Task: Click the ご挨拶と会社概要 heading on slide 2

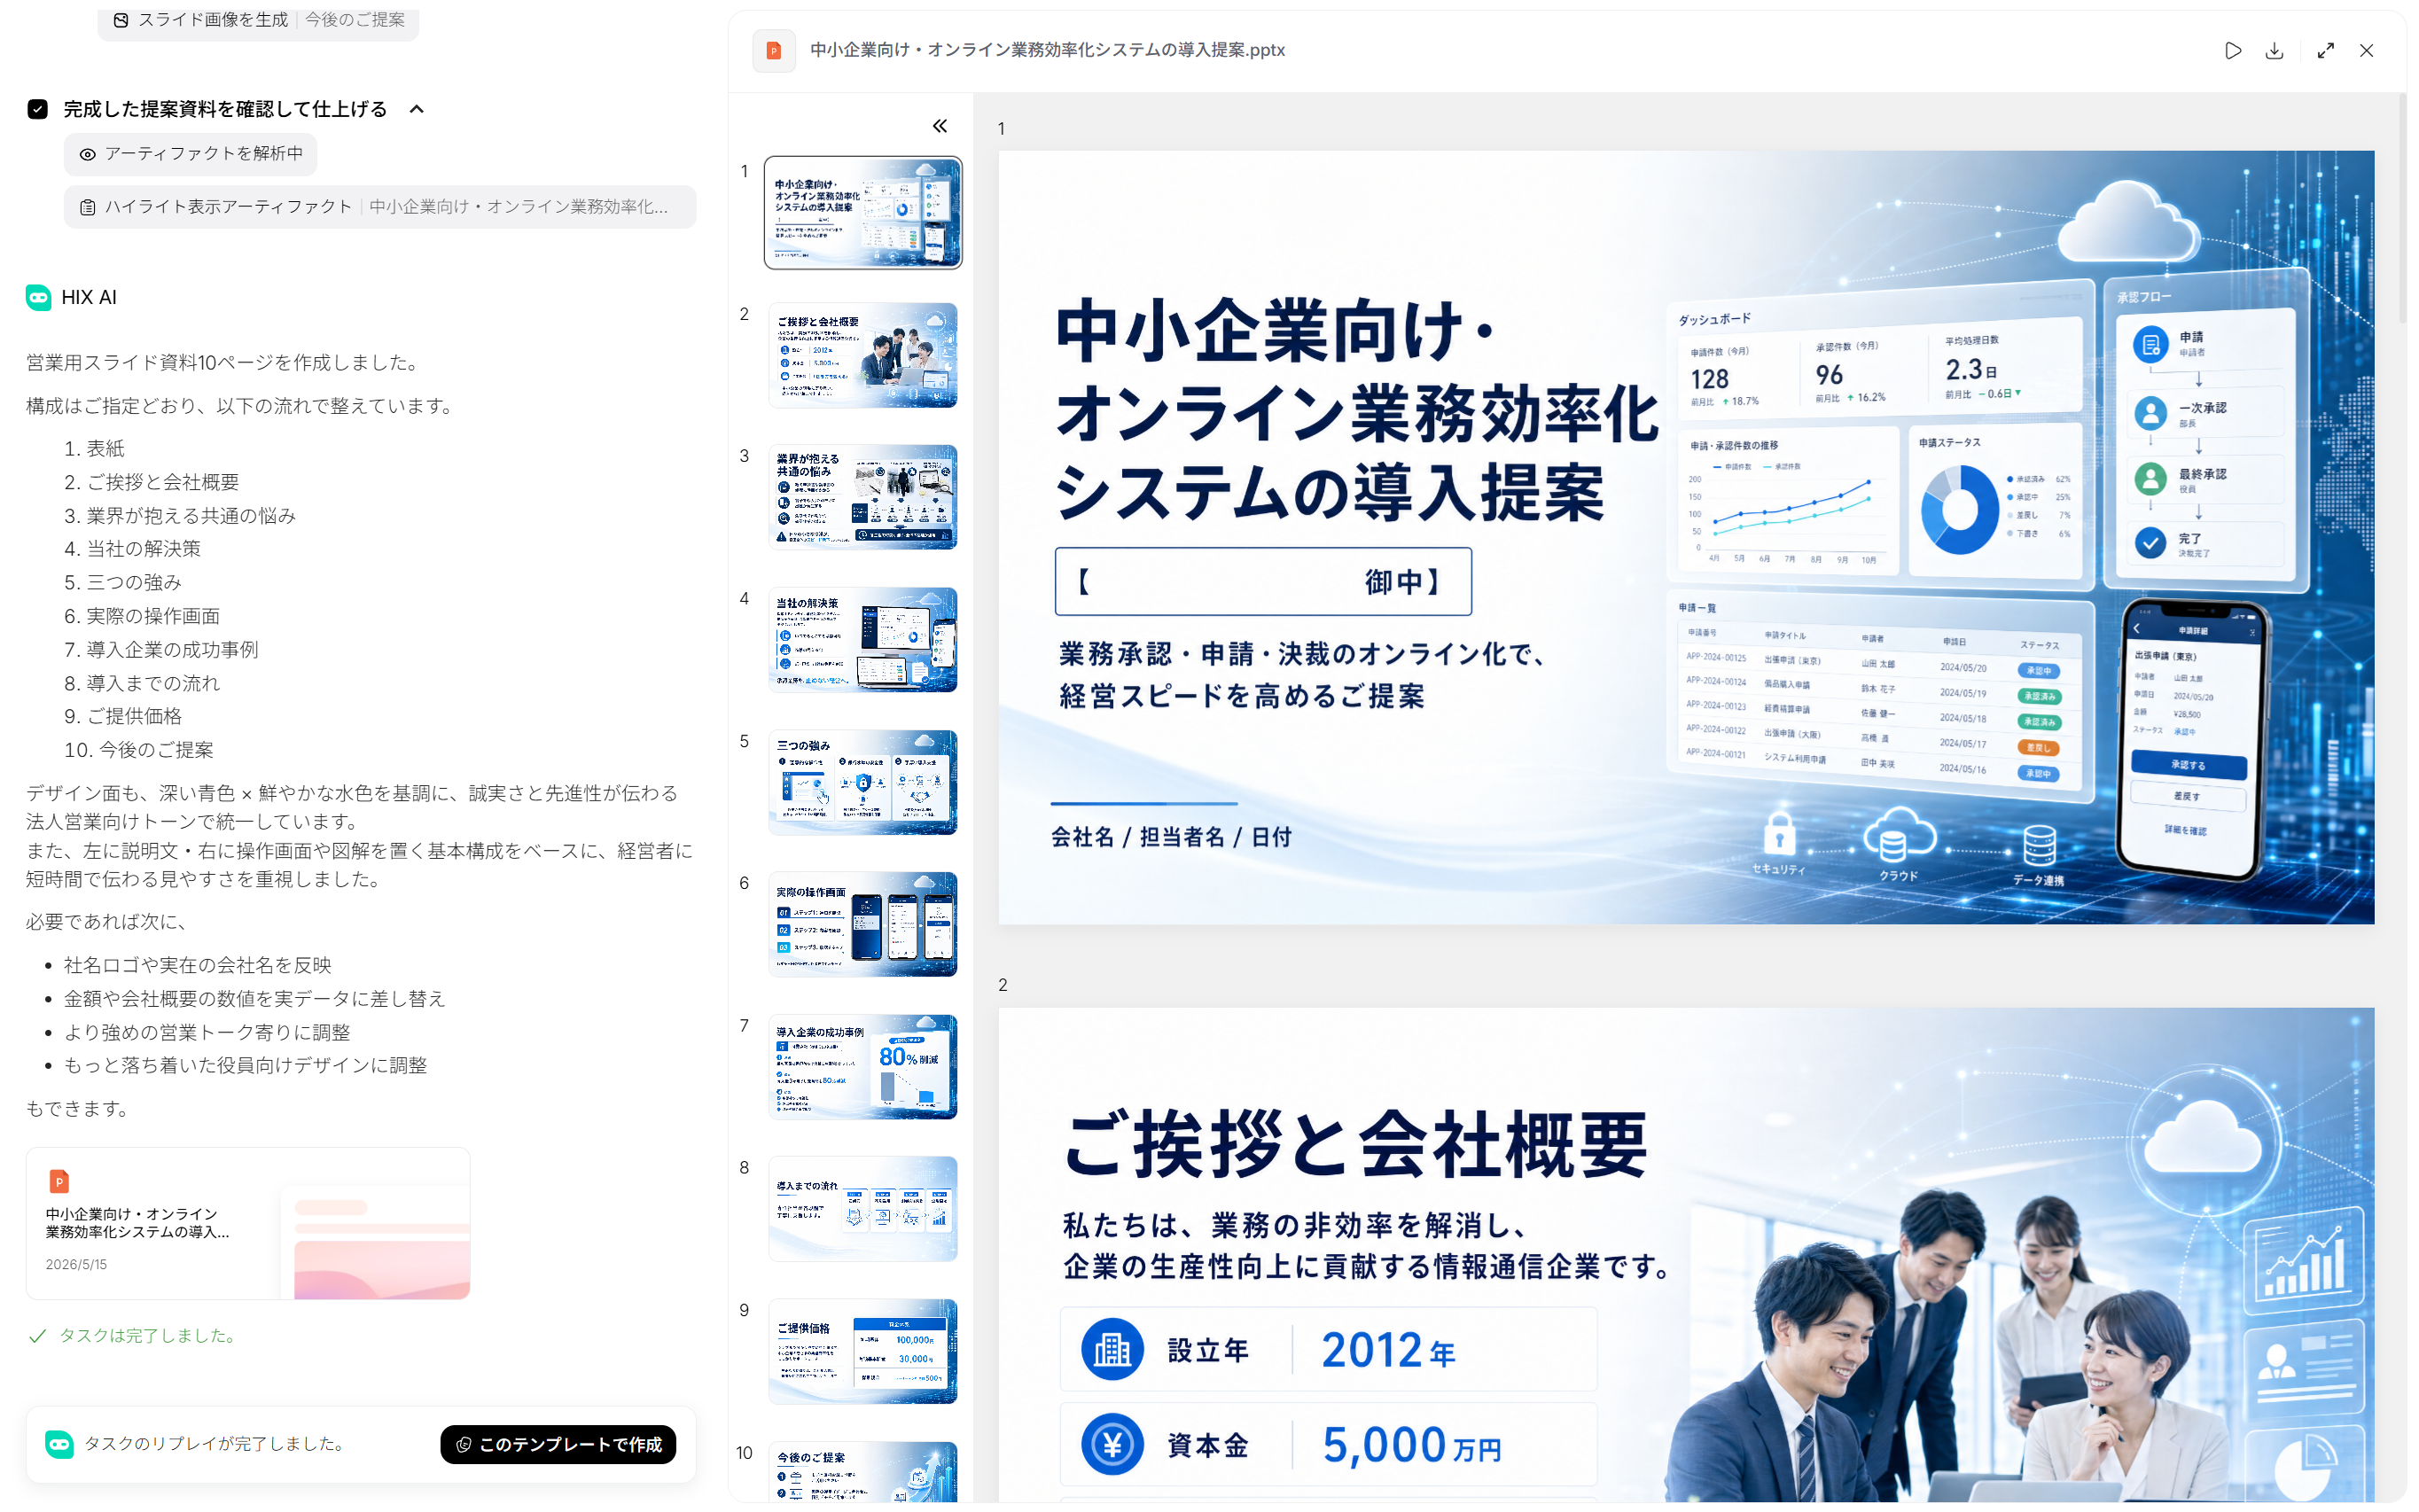Action: (x=1354, y=1144)
